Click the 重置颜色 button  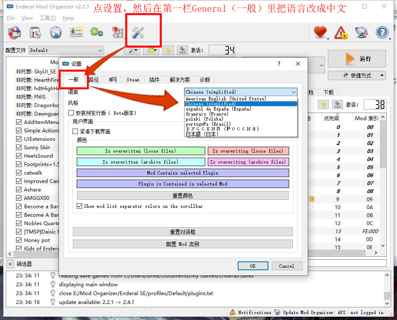182,196
